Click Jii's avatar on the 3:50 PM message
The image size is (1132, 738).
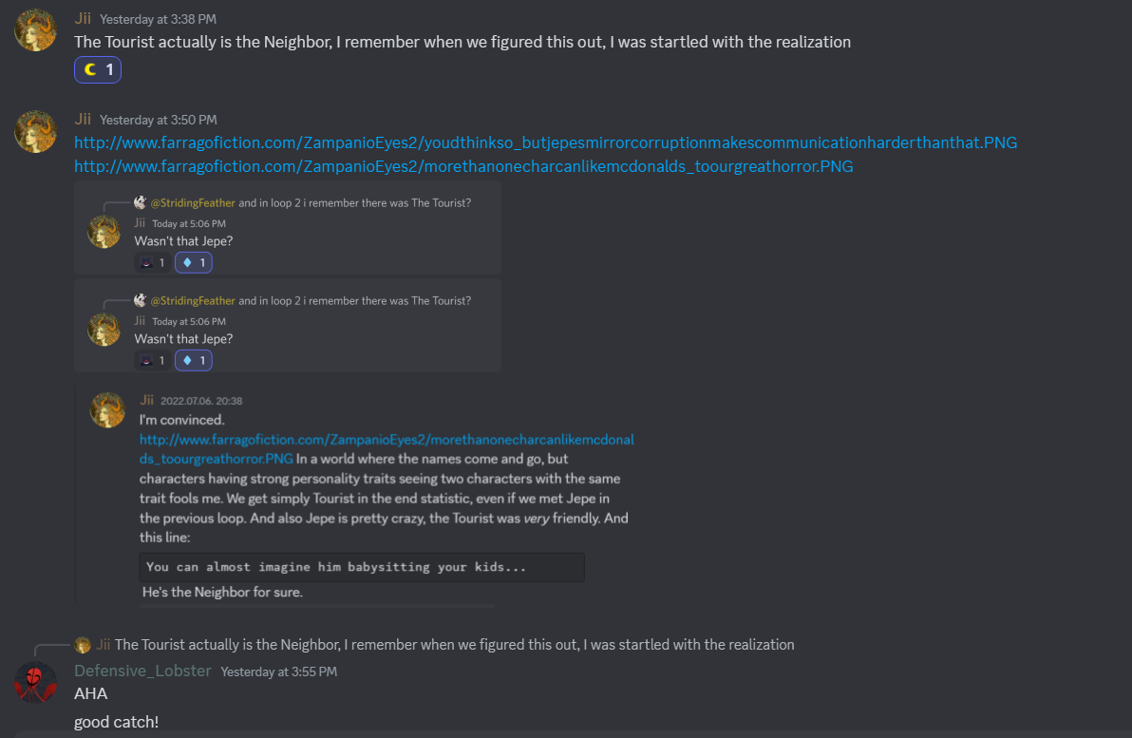35,131
